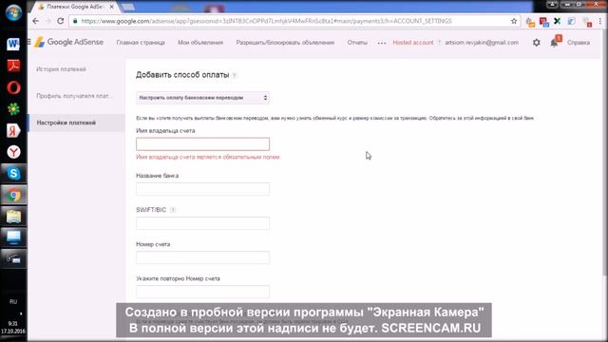
Task: Click help icon next to Добавить способ оплаты
Action: point(235,75)
